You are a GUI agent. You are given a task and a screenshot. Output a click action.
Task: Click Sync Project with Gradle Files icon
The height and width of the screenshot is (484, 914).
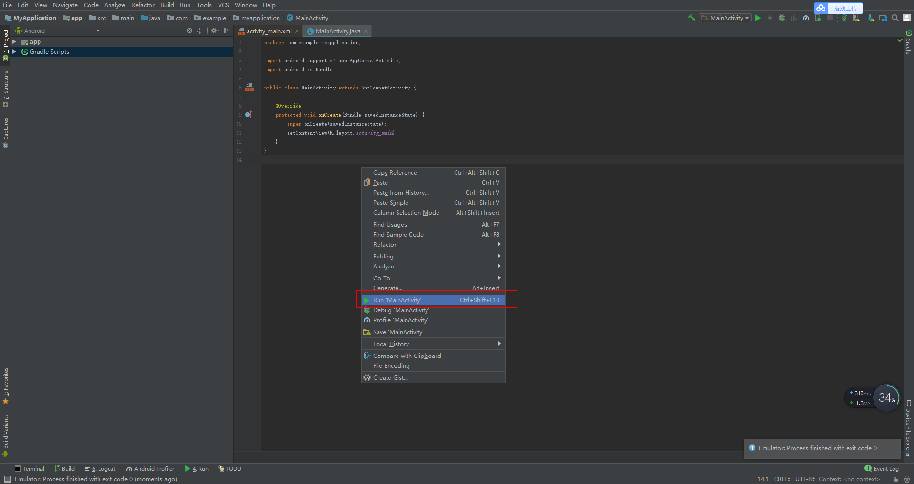tap(844, 18)
